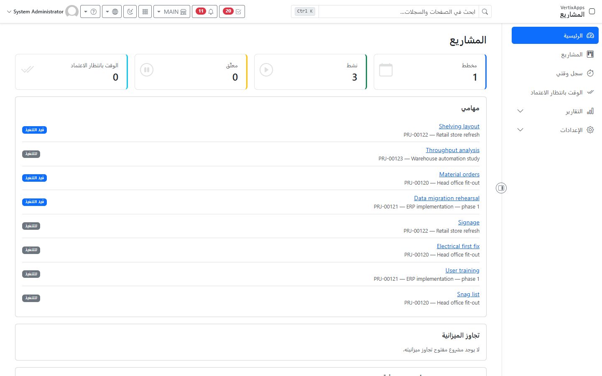Open the Throughput analysis task link
Image resolution: width=602 pixels, height=376 pixels.
[x=452, y=150]
